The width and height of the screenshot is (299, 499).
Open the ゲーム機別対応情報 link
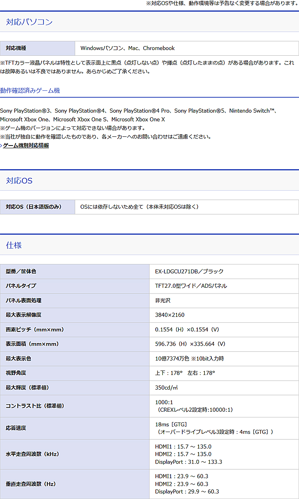(26, 146)
